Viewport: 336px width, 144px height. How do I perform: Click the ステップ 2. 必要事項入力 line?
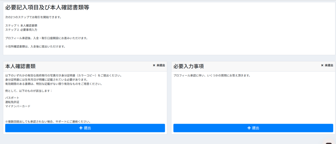tap(21, 30)
